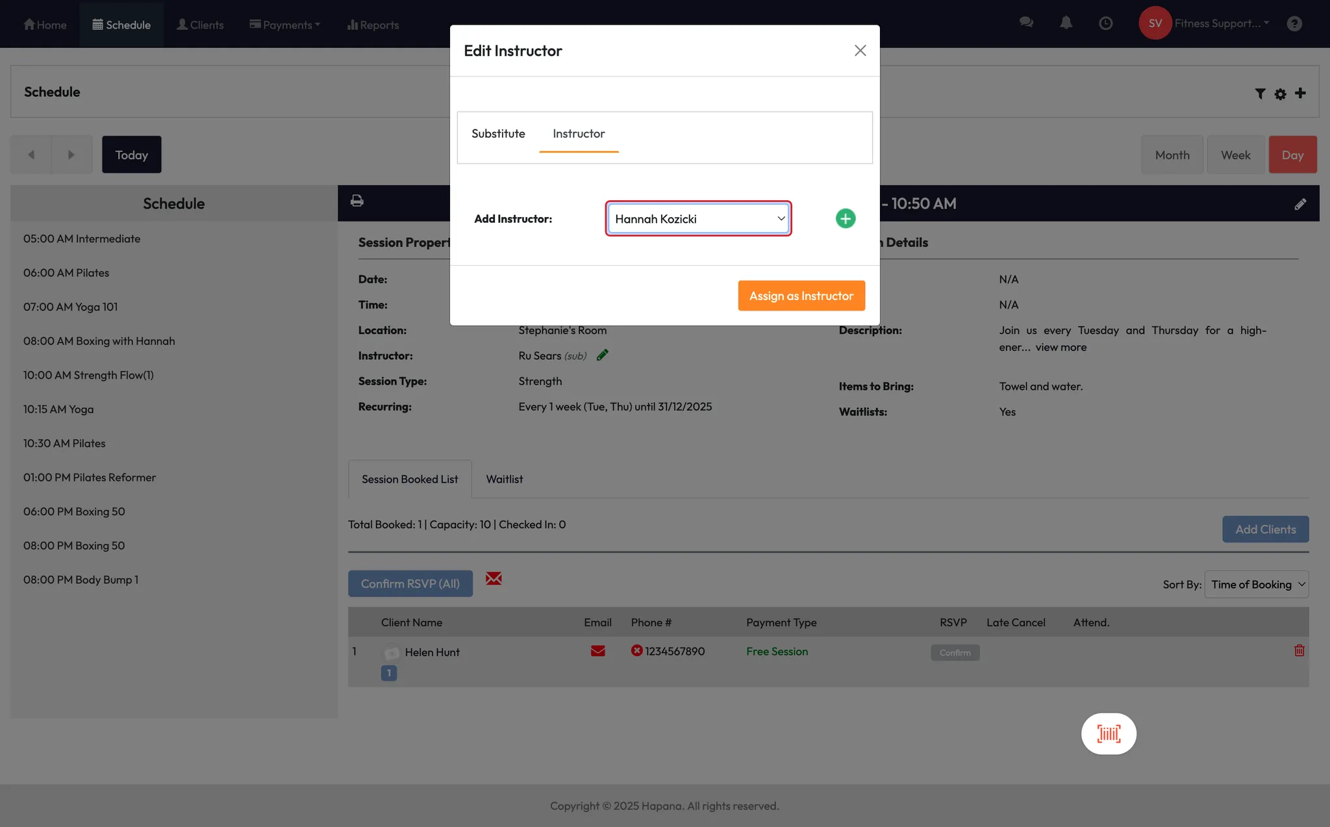Open the Sort By Time of Booking dropdown
1330x827 pixels.
[x=1256, y=584]
